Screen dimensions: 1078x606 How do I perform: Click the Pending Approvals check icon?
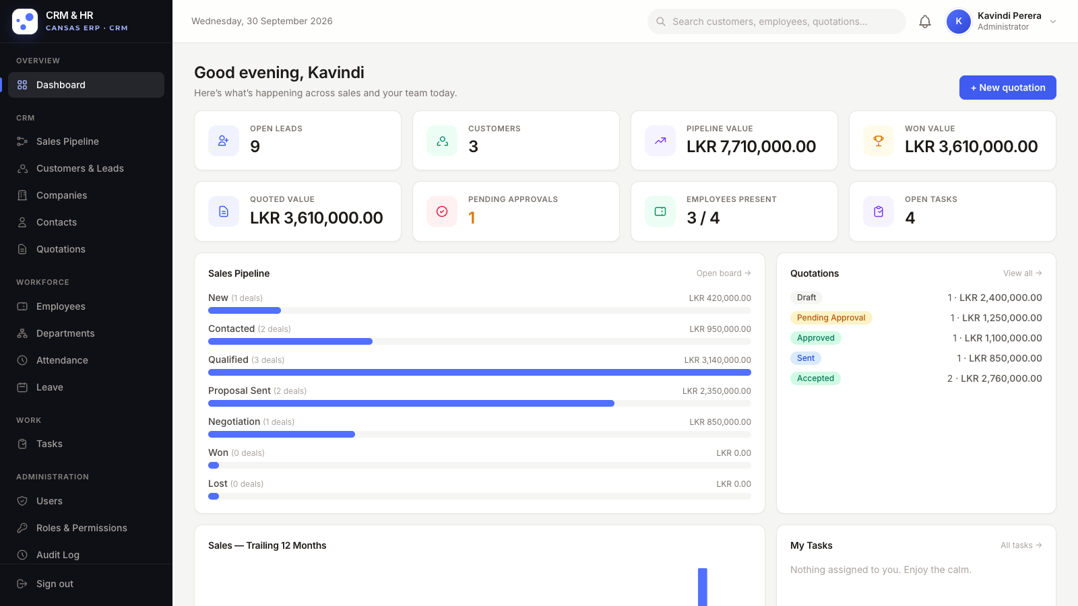tap(442, 211)
